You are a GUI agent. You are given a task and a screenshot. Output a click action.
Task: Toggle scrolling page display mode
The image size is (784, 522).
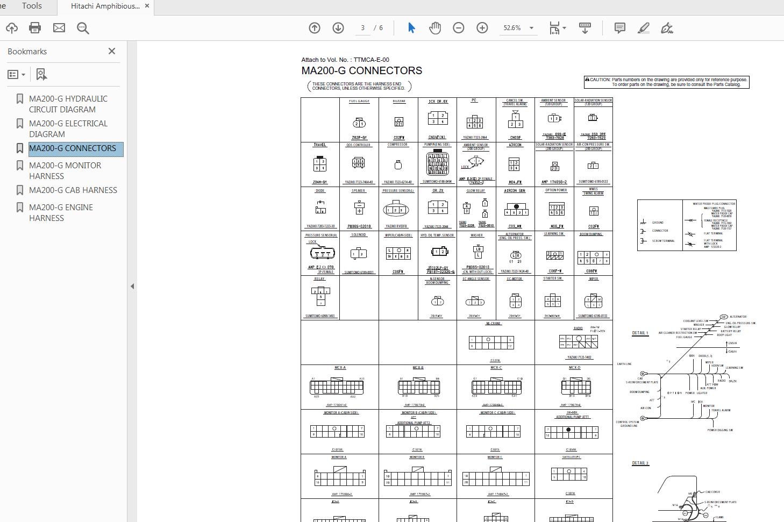[585, 27]
